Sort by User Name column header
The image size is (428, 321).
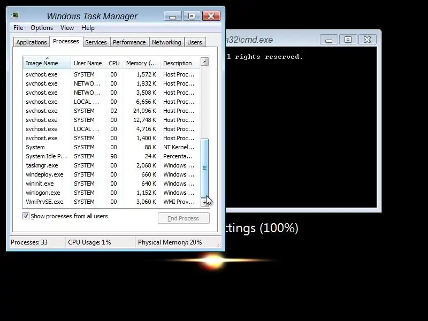pos(88,63)
